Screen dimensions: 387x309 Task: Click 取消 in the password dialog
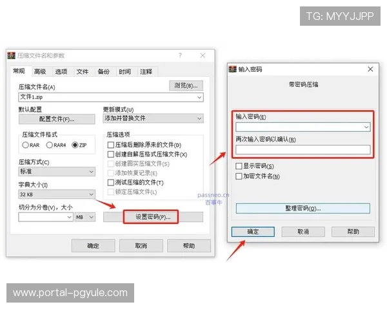pos(303,232)
